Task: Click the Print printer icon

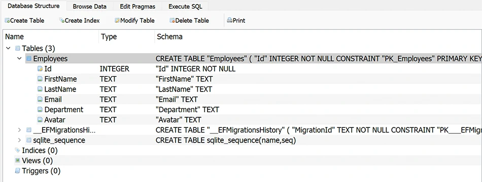Action: coord(230,21)
